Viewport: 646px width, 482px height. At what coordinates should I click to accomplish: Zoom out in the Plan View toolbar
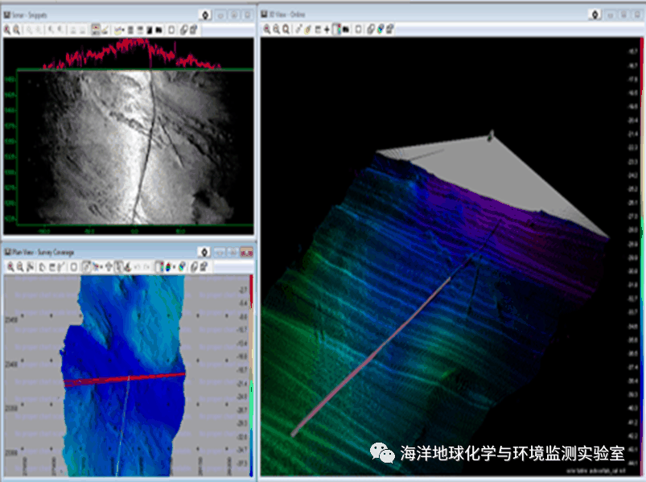(x=18, y=266)
